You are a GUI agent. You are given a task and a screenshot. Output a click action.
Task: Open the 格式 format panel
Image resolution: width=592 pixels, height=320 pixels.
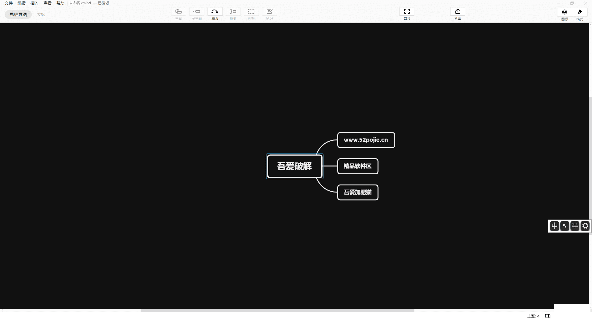point(580,12)
